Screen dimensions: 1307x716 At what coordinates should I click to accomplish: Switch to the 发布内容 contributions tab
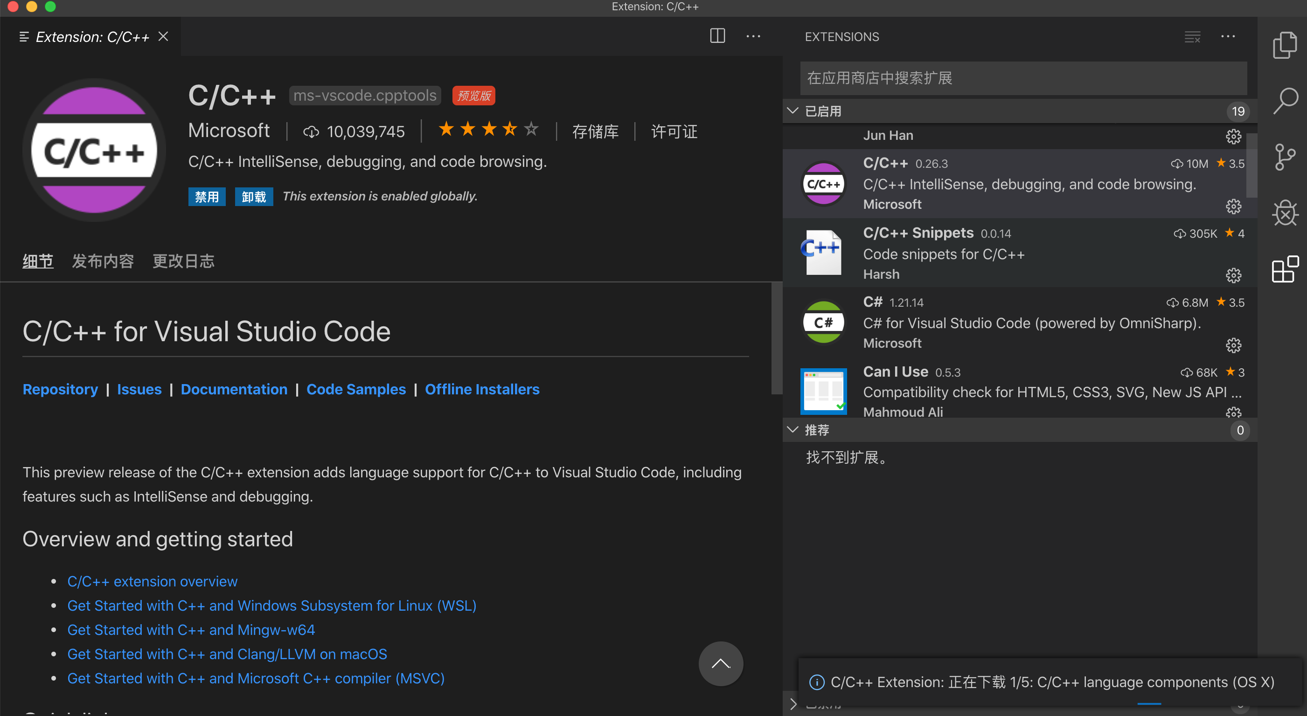click(x=103, y=261)
